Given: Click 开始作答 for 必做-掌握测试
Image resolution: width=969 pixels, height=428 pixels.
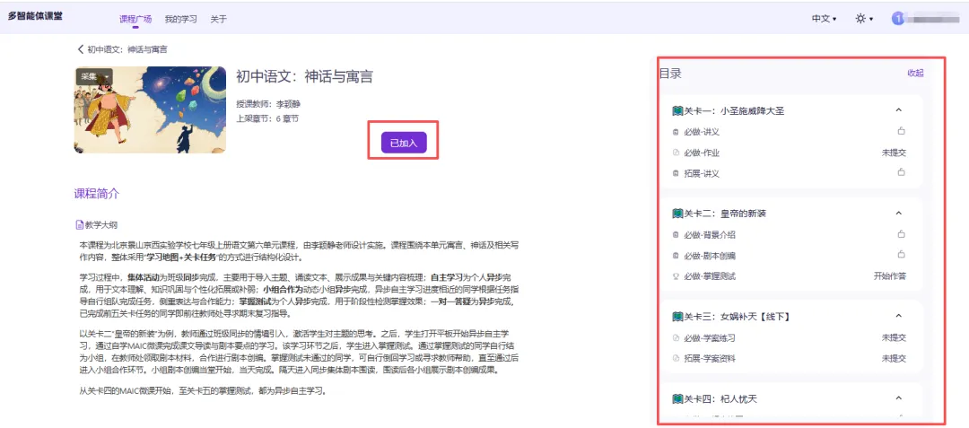Looking at the screenshot, I should (890, 276).
